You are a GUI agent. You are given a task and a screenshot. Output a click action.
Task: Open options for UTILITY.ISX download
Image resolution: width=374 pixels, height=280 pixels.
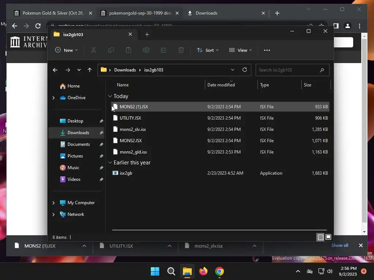coord(169,246)
